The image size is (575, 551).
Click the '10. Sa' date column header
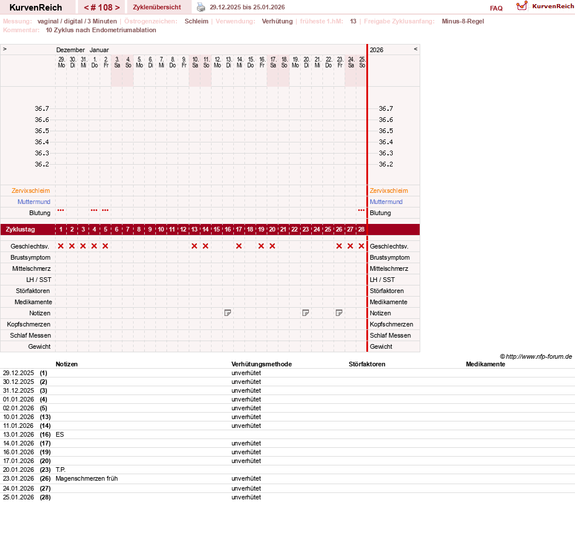195,62
